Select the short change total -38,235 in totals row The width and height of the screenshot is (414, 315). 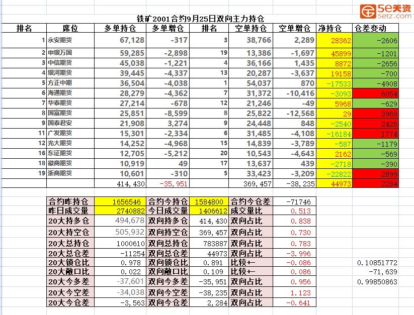[294, 183]
